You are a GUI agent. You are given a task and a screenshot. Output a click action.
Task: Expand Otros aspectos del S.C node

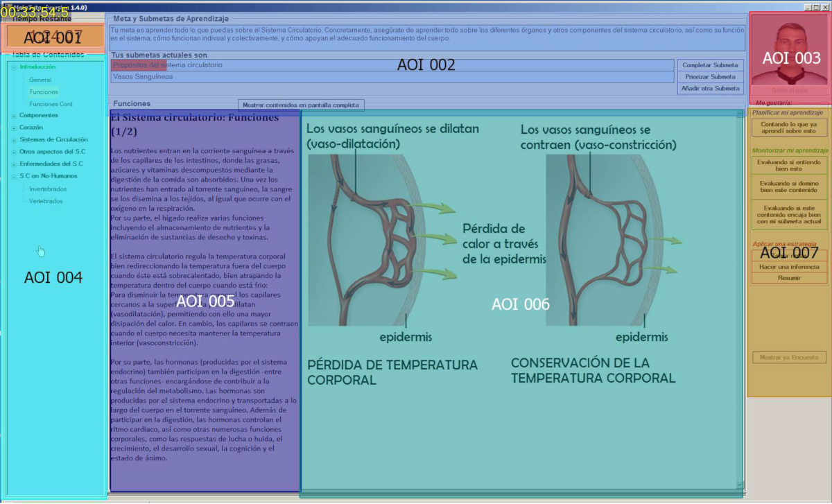pos(14,152)
